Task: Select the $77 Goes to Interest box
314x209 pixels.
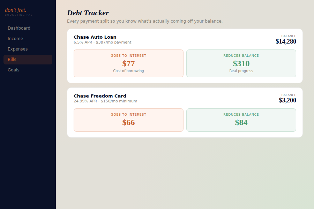Action: pos(128,63)
